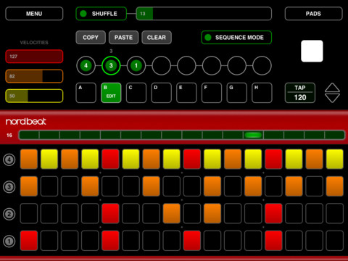Viewport: 348px width, 261px height.
Task: Click the nord beat logo
Action: pos(25,121)
